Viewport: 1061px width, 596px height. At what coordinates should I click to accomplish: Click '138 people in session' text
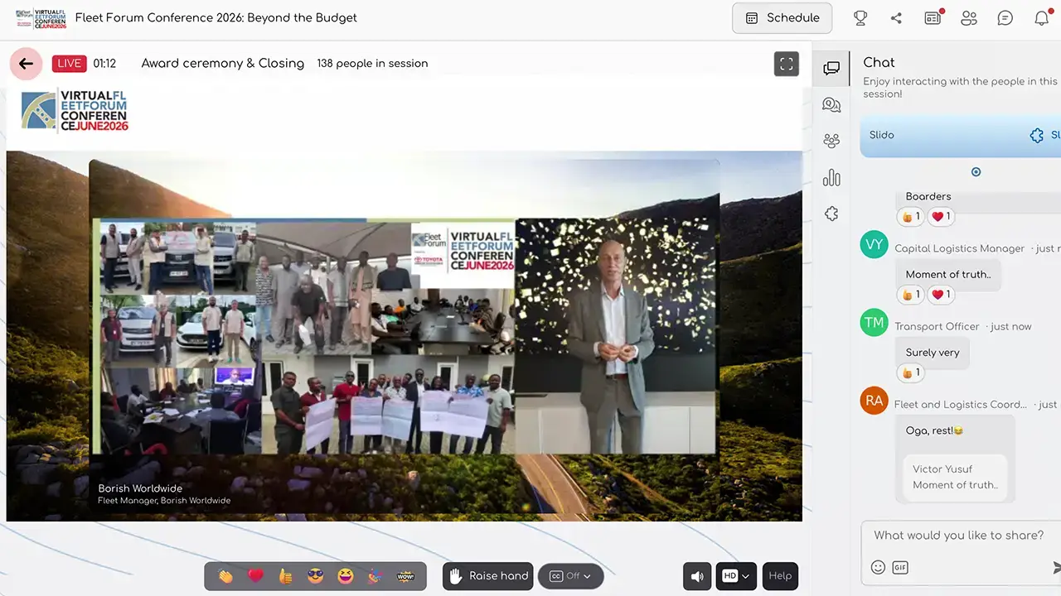(372, 64)
